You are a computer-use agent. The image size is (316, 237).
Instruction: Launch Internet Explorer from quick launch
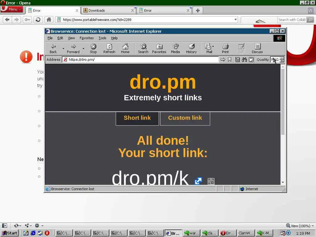33,233
